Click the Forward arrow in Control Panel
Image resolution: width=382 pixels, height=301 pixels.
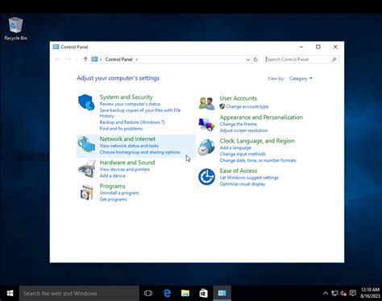(x=68, y=60)
